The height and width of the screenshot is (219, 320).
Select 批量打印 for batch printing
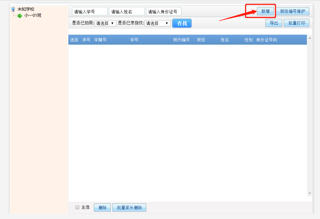point(297,23)
